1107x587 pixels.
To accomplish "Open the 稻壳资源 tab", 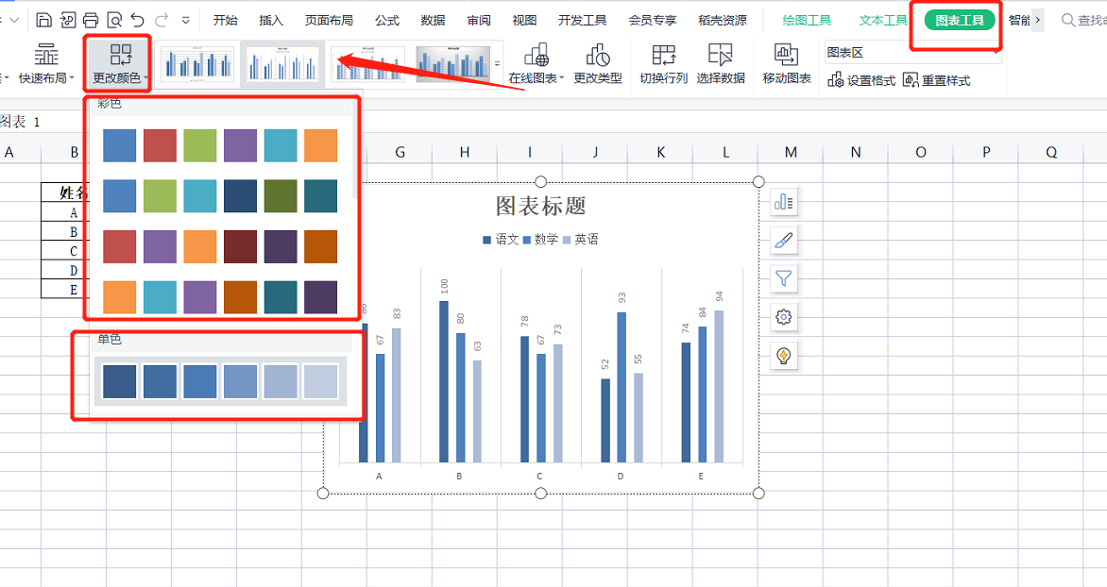I will tap(723, 21).
